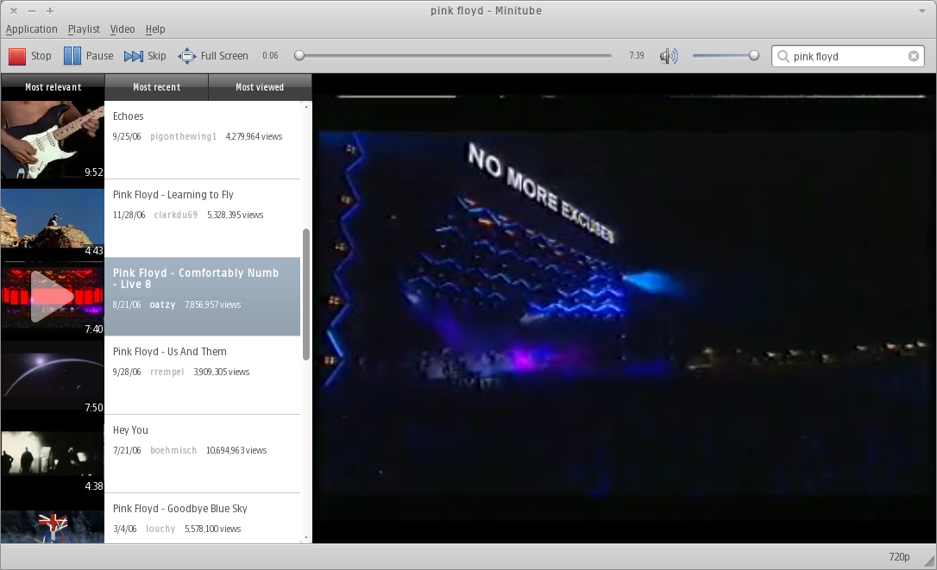The image size is (937, 570).
Task: Click the '7,856,957 views' text
Action: click(x=213, y=304)
